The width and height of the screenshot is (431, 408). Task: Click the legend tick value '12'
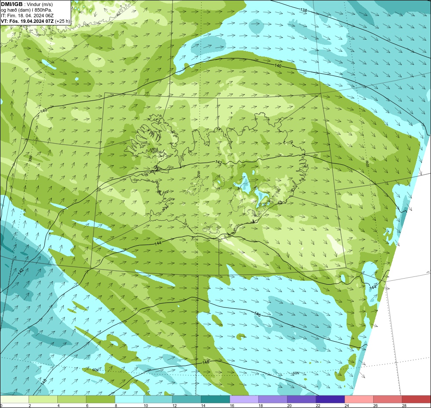(x=175, y=405)
